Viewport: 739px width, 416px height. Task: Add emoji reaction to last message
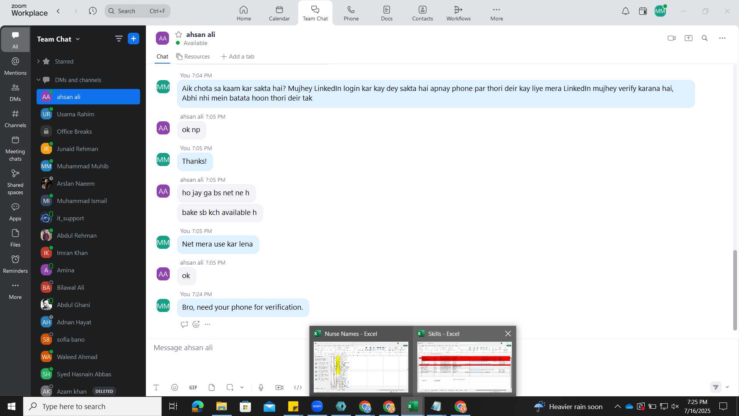pos(196,324)
